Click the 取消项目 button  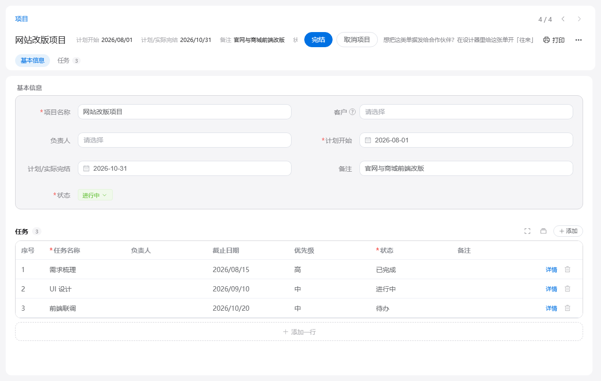point(357,40)
